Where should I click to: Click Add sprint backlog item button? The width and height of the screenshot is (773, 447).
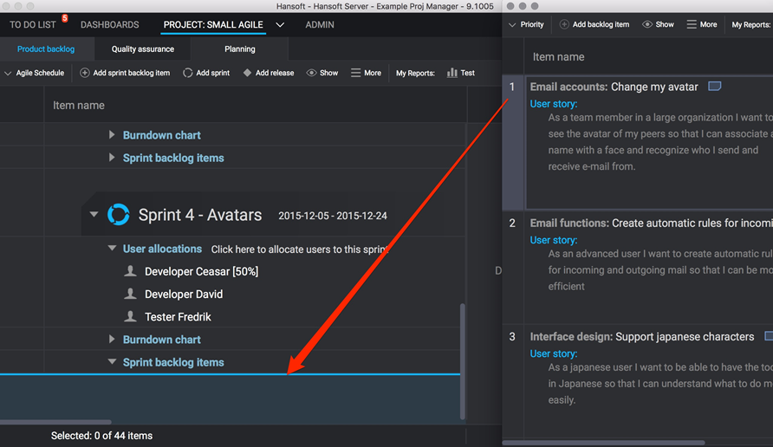click(125, 73)
